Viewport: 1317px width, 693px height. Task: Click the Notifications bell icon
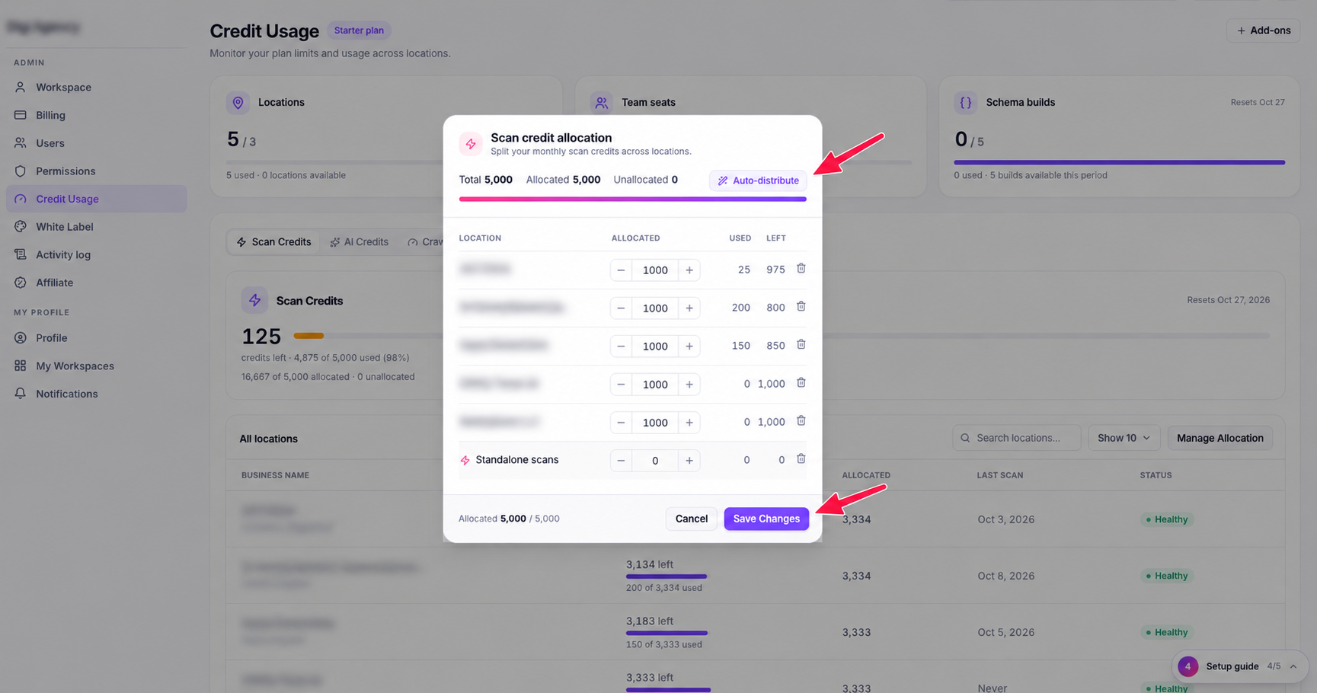point(21,394)
